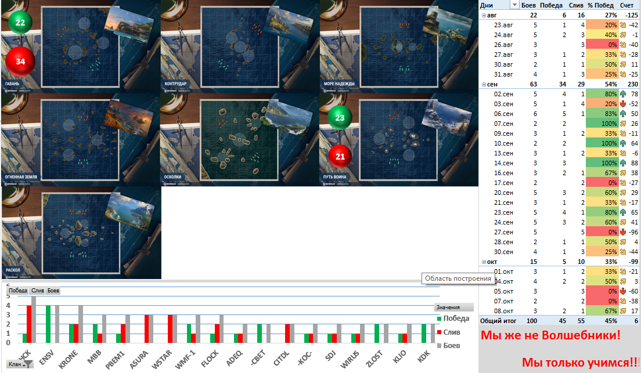Viewport: 641px width, 373px height.
Task: Collapse the окт month group
Action: coord(484,262)
